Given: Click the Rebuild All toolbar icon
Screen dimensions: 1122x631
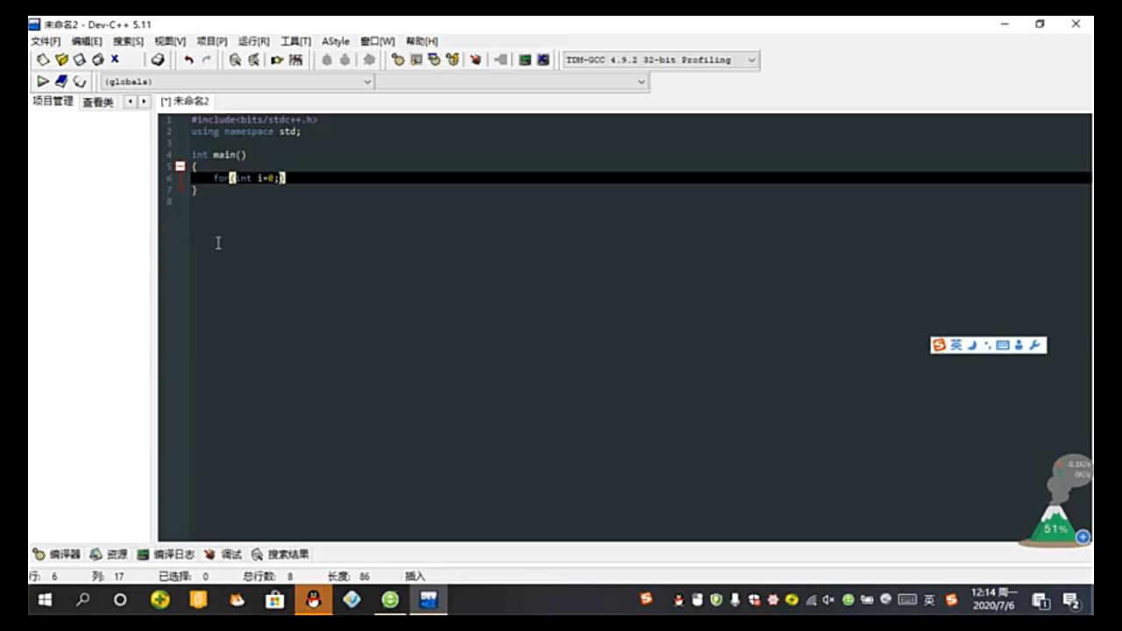Looking at the screenshot, I should pyautogui.click(x=452, y=60).
